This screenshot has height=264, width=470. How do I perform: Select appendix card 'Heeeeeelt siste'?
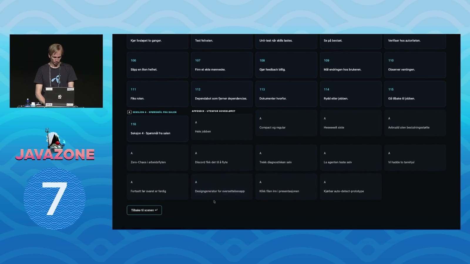pyautogui.click(x=350, y=123)
